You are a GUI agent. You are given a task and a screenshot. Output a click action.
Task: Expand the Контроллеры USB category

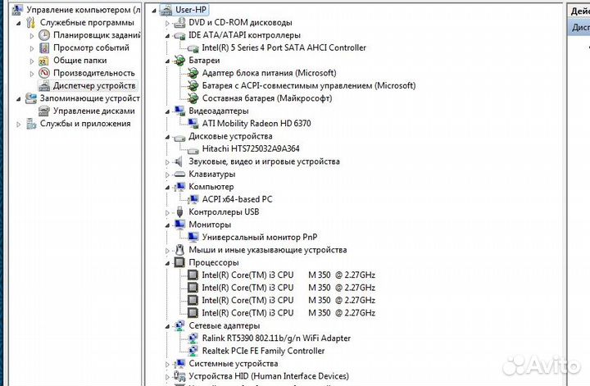coord(167,212)
